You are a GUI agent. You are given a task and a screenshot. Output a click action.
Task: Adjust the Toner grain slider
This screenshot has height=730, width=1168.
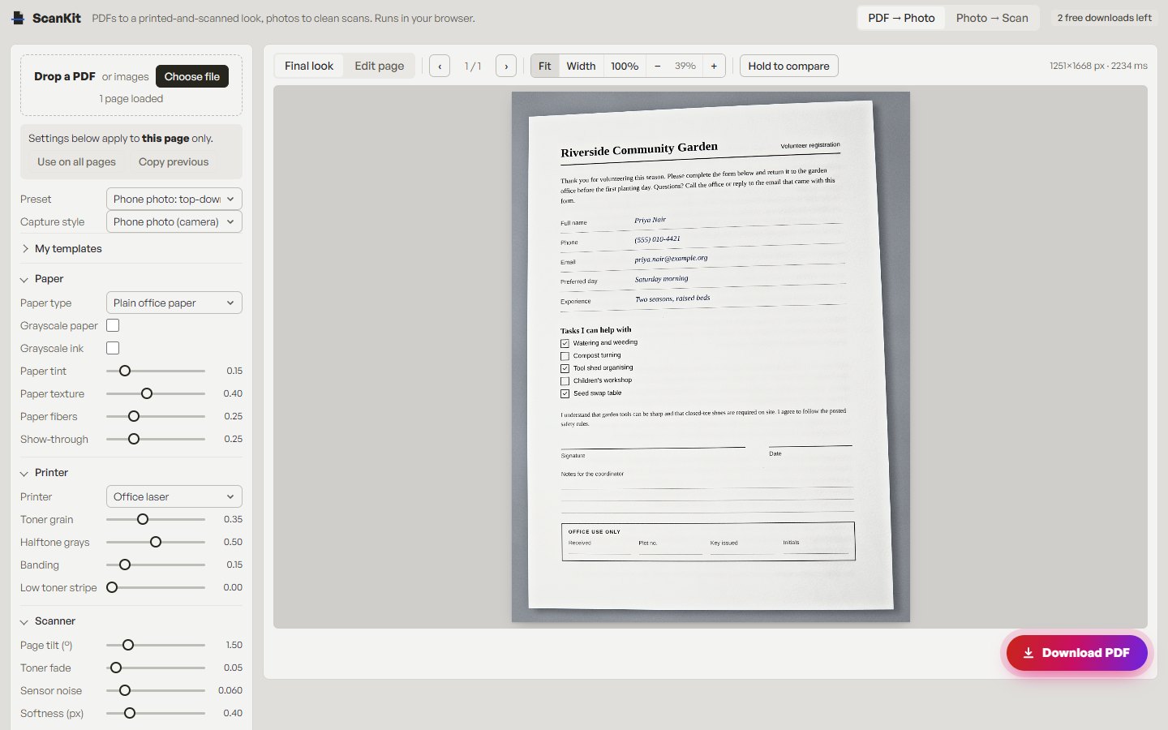click(x=156, y=519)
